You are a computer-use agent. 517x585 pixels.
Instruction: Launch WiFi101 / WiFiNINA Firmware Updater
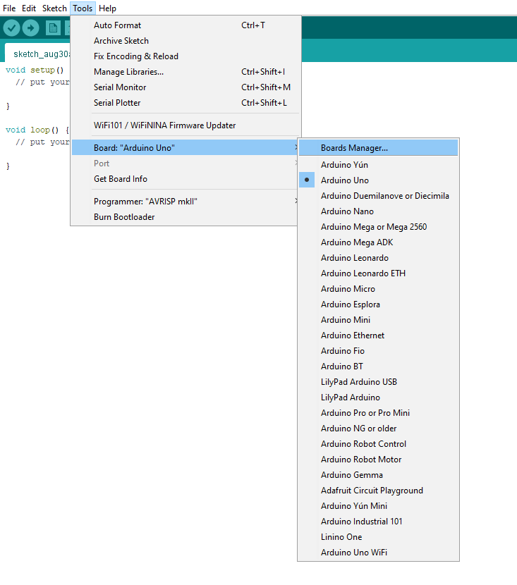pyautogui.click(x=185, y=125)
